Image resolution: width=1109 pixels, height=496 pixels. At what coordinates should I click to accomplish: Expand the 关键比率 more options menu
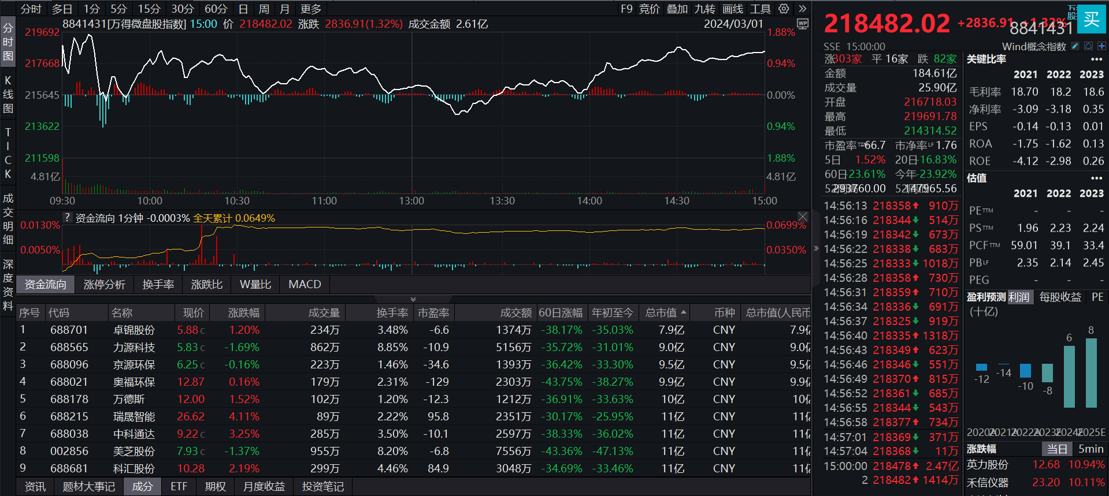pyautogui.click(x=1096, y=59)
